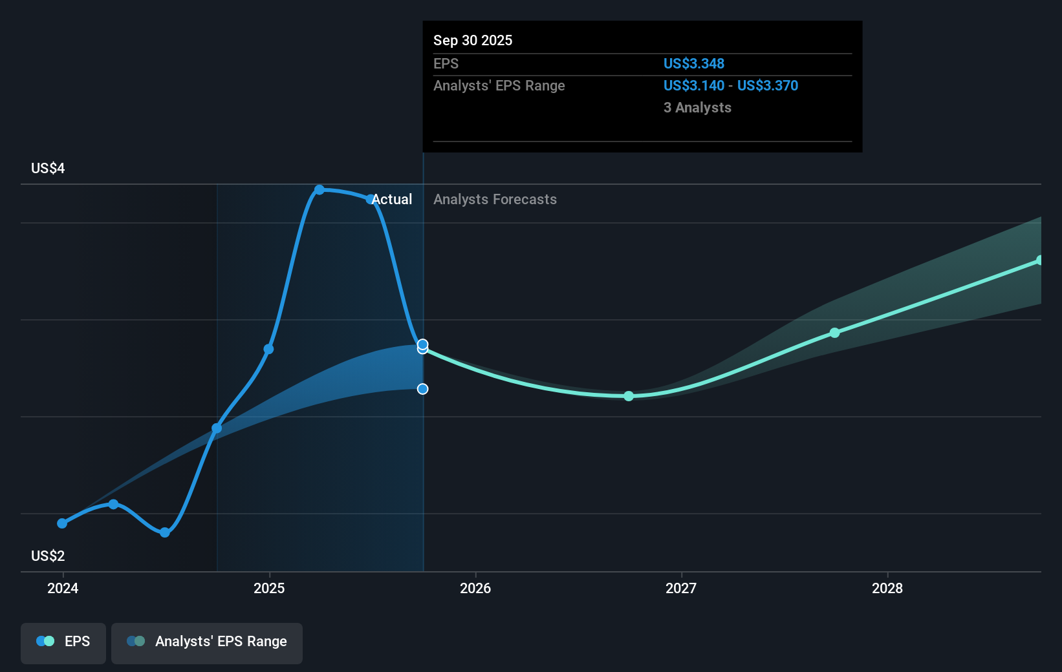Click the lowest actual EPS data point
Viewport: 1062px width, 672px height.
tap(165, 533)
